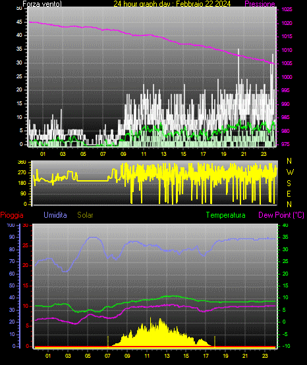Click the 1020 pressure axis value

287,23
